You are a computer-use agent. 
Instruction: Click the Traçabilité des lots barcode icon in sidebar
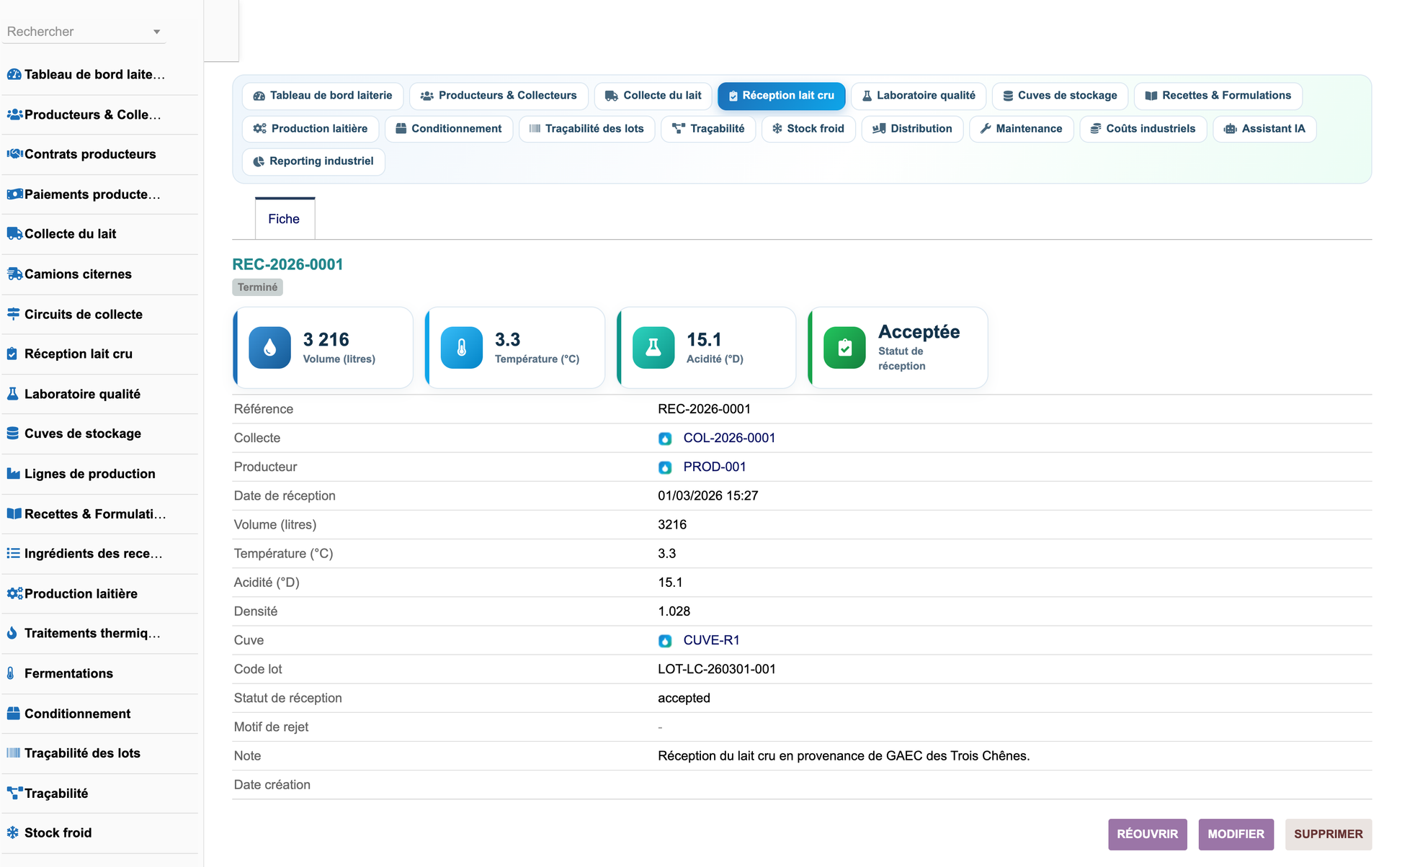[13, 753]
